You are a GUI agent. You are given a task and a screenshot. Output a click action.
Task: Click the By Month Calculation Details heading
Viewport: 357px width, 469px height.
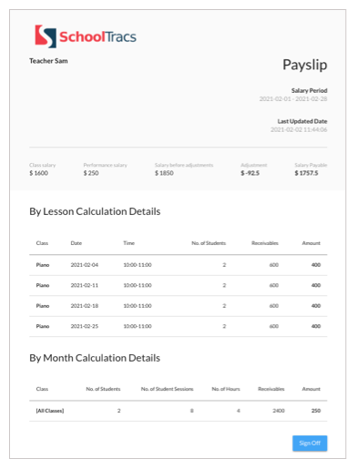tap(95, 358)
